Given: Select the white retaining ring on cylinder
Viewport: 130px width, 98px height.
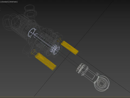Looking at the screenshot, I should [x=32, y=33].
